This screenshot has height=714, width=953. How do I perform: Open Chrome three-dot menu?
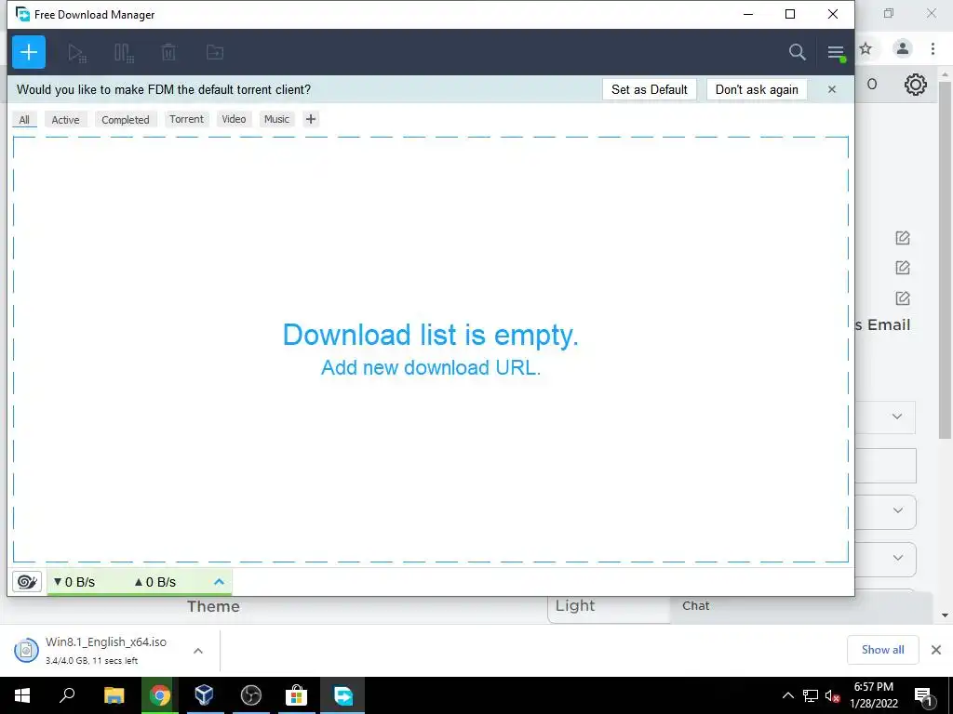(933, 48)
